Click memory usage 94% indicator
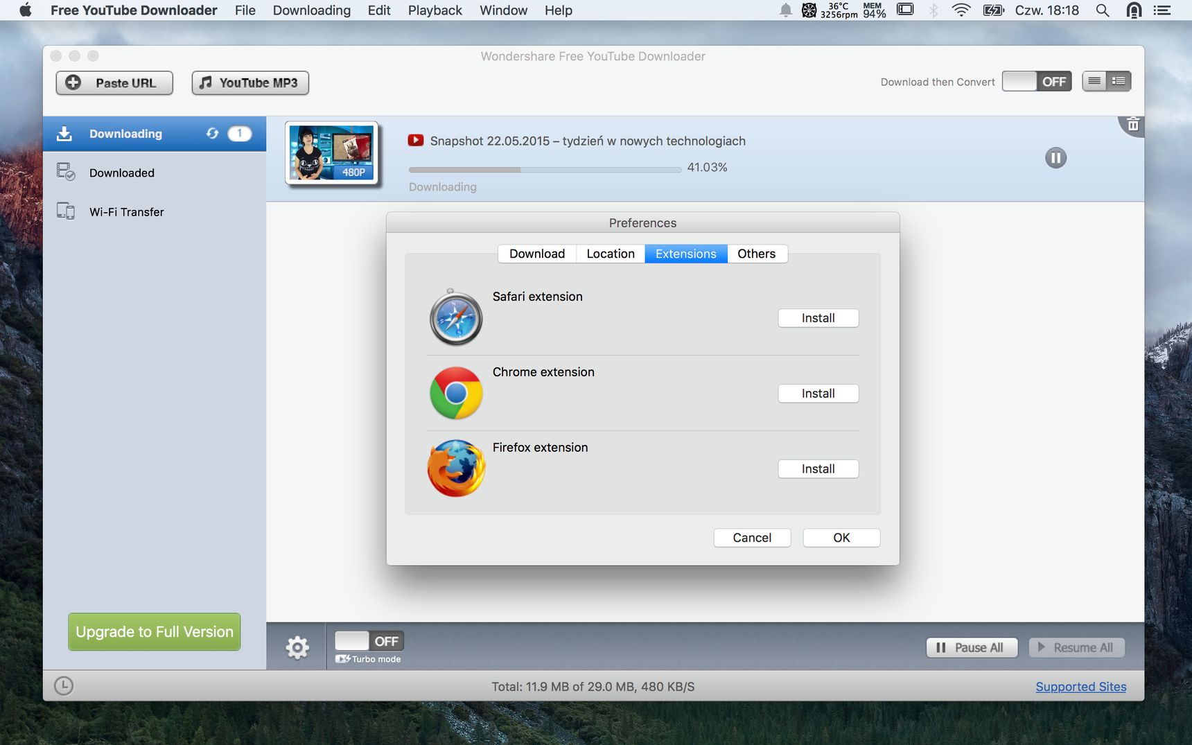The image size is (1192, 745). [x=874, y=10]
